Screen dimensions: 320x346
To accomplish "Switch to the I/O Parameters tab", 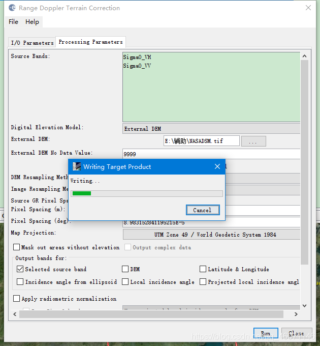I will (x=32, y=43).
